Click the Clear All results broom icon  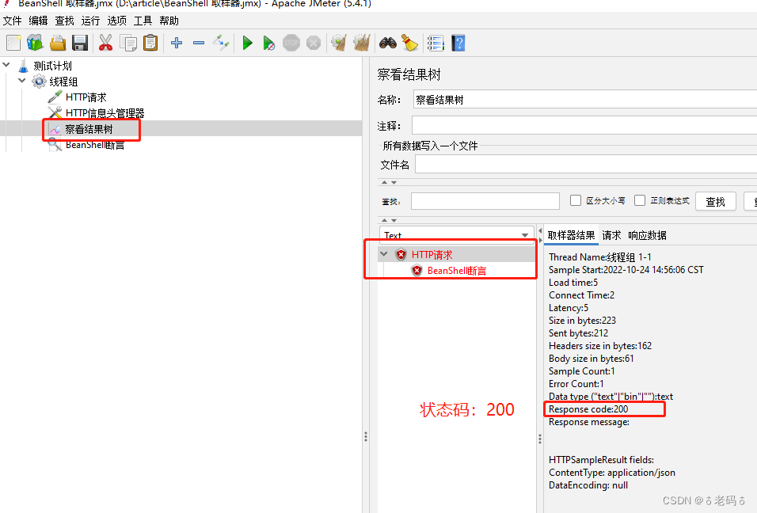click(x=362, y=43)
